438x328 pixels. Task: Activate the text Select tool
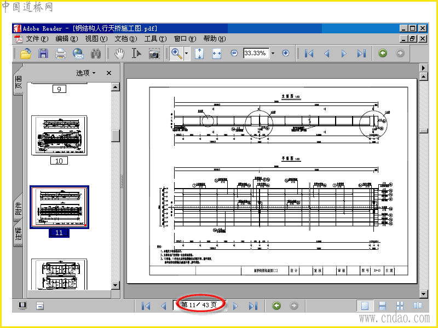pos(136,54)
